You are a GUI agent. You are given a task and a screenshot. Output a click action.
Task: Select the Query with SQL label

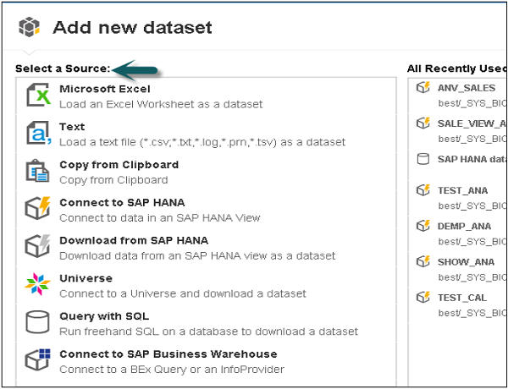(104, 316)
